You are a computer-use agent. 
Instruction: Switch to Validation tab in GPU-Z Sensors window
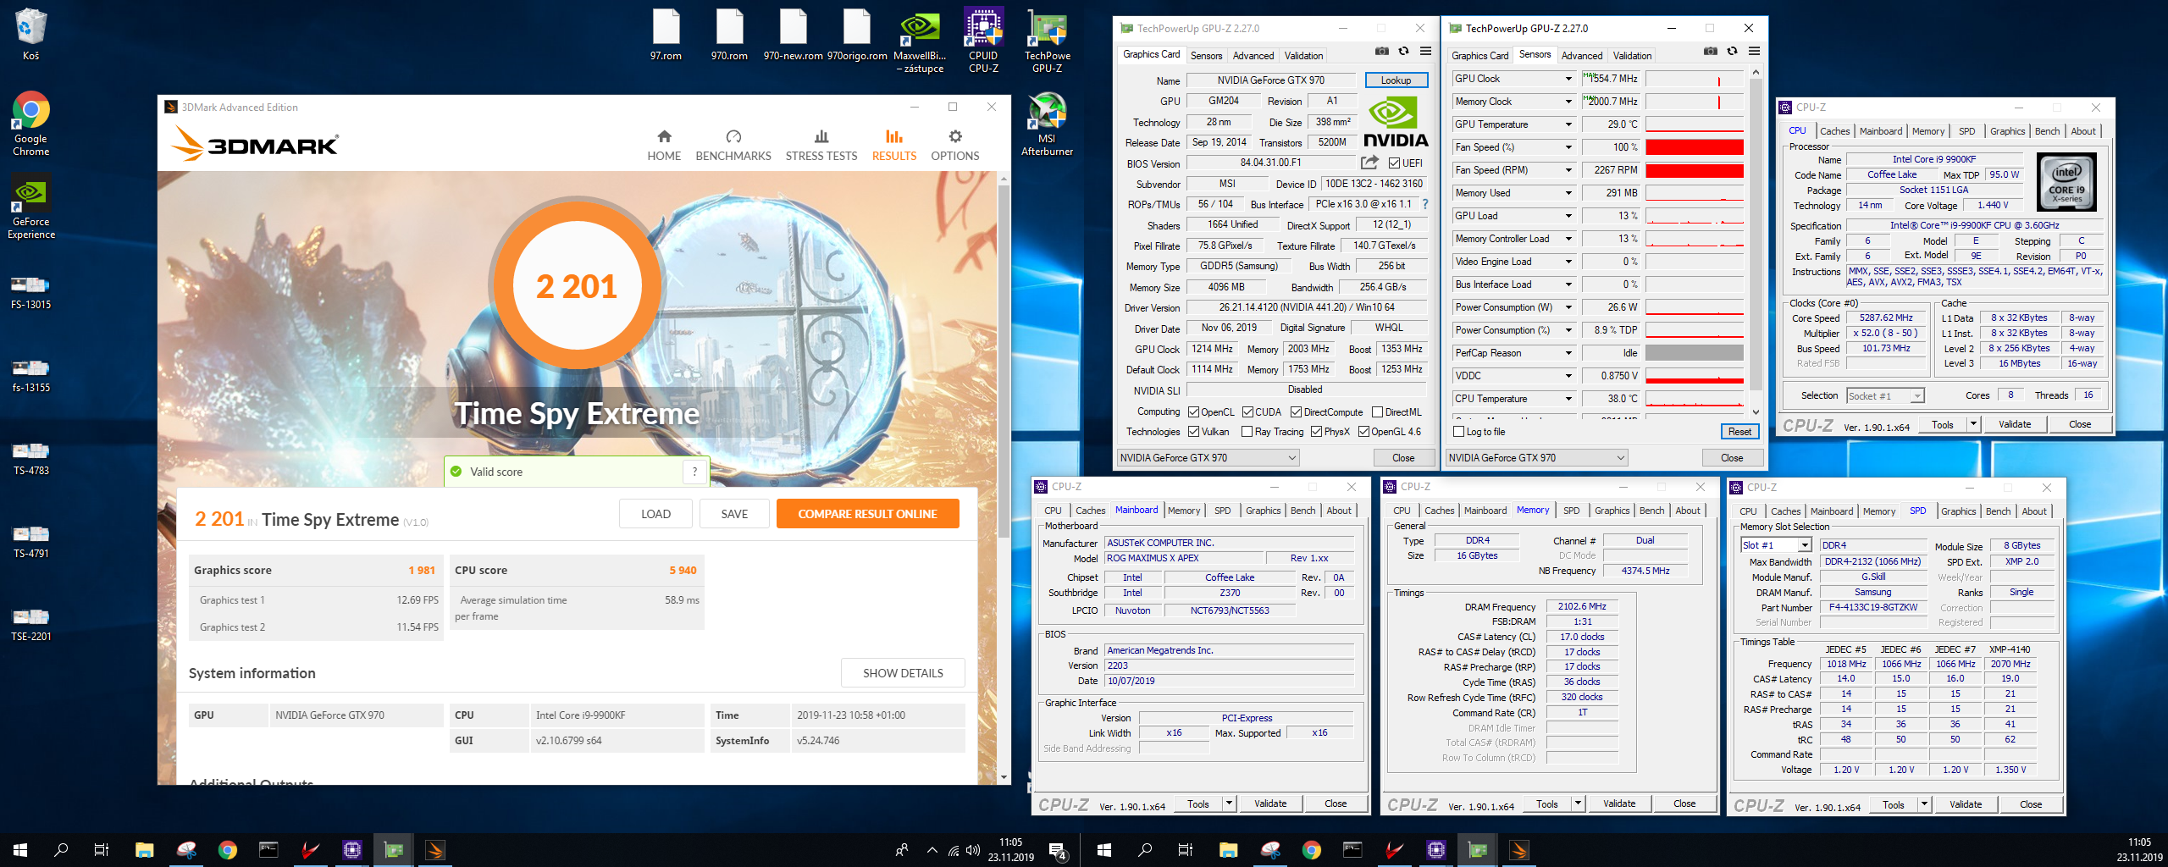point(1632,56)
